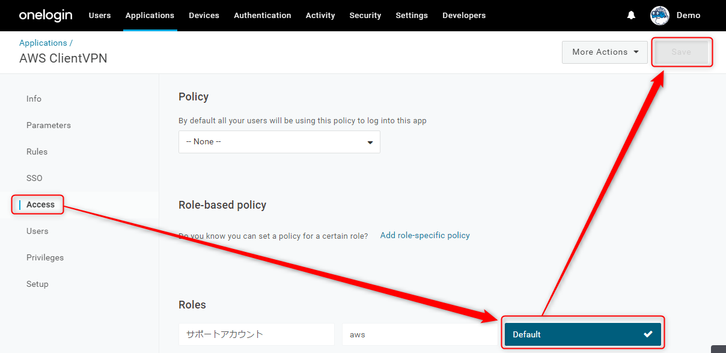Toggle the checkmark on Default role
Screen dimensions: 726x353
[x=648, y=334]
